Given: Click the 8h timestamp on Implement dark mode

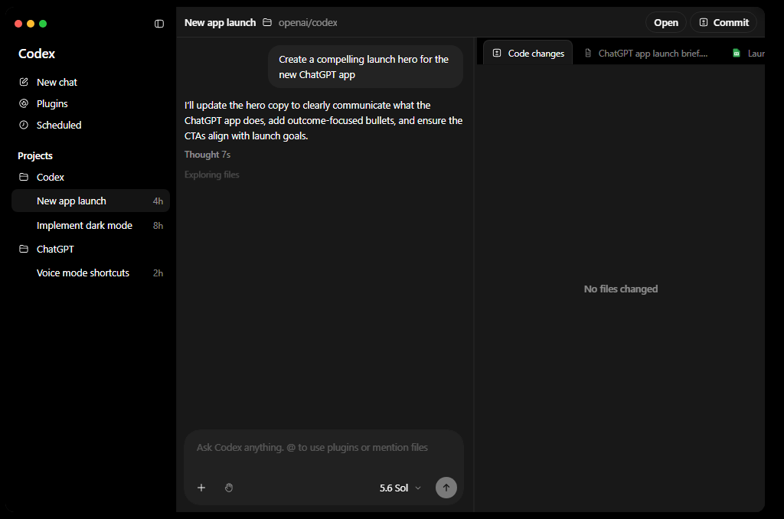Looking at the screenshot, I should 158,226.
